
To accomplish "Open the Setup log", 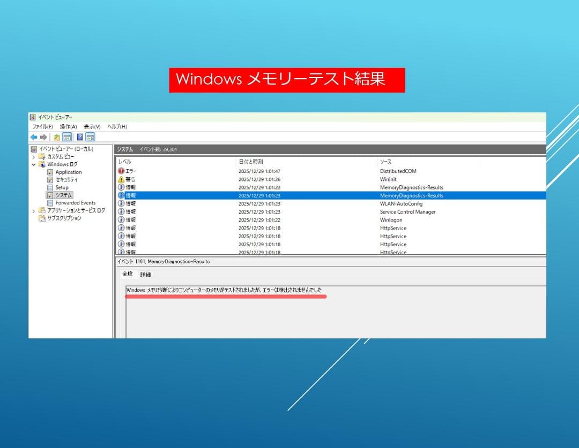I will coord(62,187).
